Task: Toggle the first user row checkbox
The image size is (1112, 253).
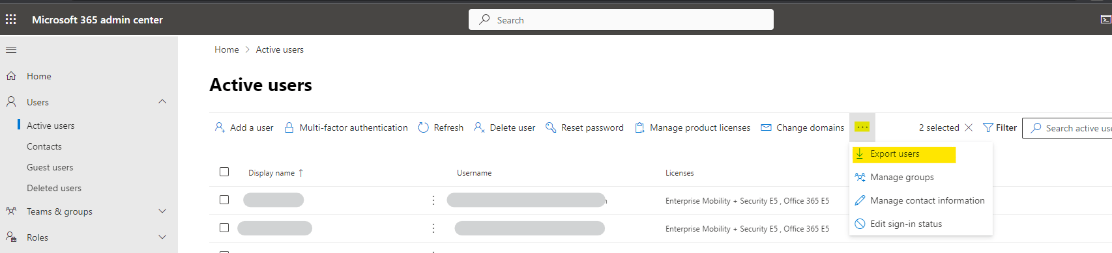Action: click(224, 200)
